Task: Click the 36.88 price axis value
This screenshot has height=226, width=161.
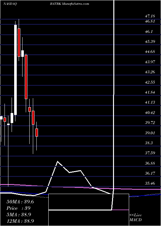Action: (x=150, y=163)
